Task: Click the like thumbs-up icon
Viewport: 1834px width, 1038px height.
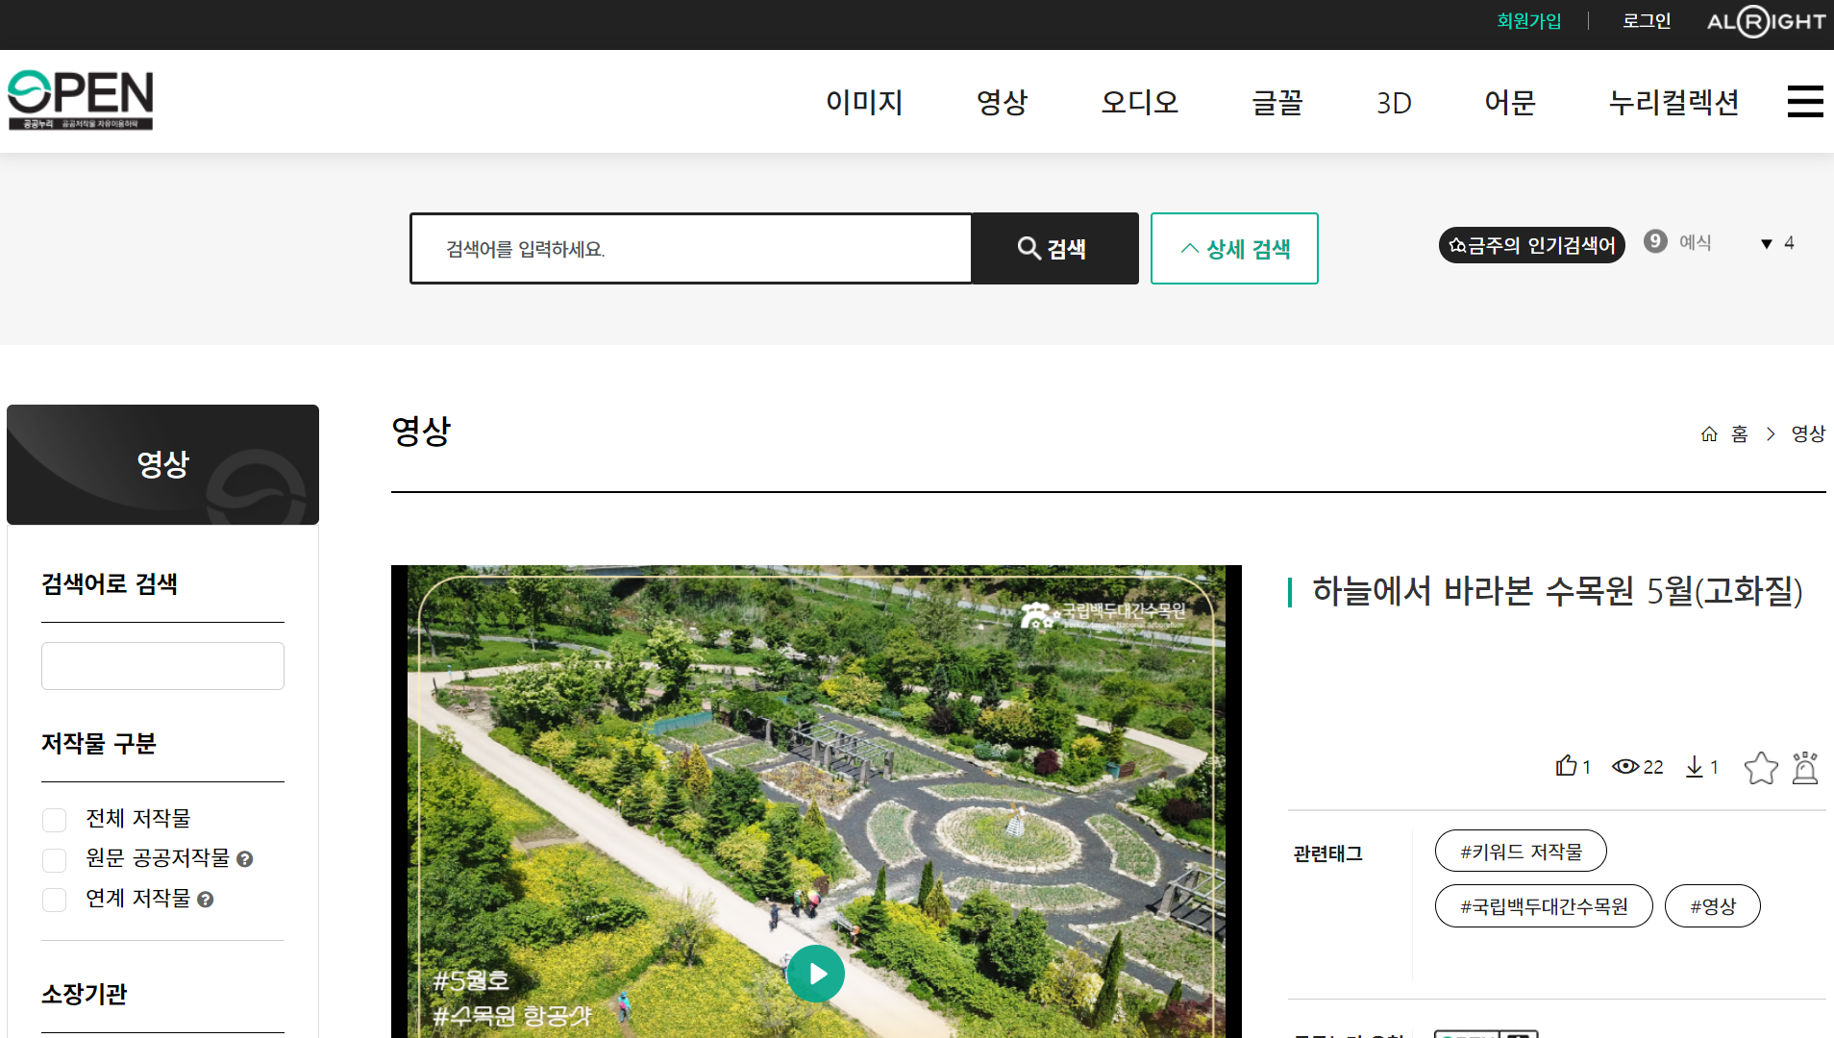Action: point(1566,766)
